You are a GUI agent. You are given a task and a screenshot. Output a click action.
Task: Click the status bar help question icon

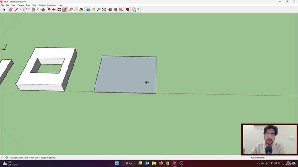(x=2, y=158)
